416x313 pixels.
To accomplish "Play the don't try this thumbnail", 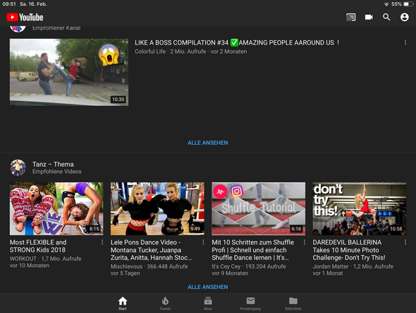I will pyautogui.click(x=359, y=208).
